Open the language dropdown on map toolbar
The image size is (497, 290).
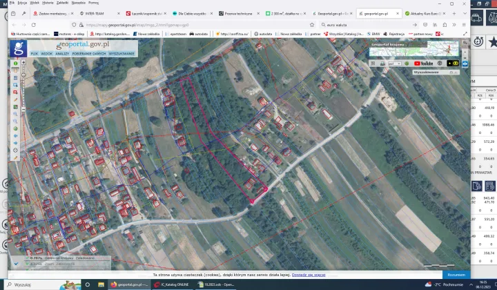tap(395, 64)
